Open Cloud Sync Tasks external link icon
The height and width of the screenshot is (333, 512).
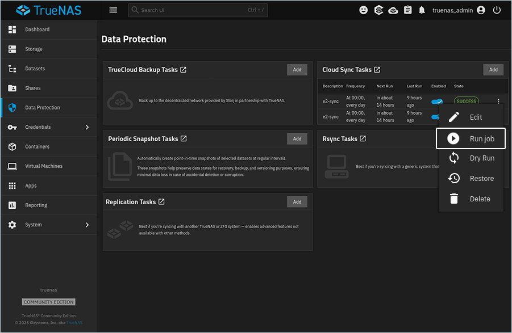click(377, 70)
